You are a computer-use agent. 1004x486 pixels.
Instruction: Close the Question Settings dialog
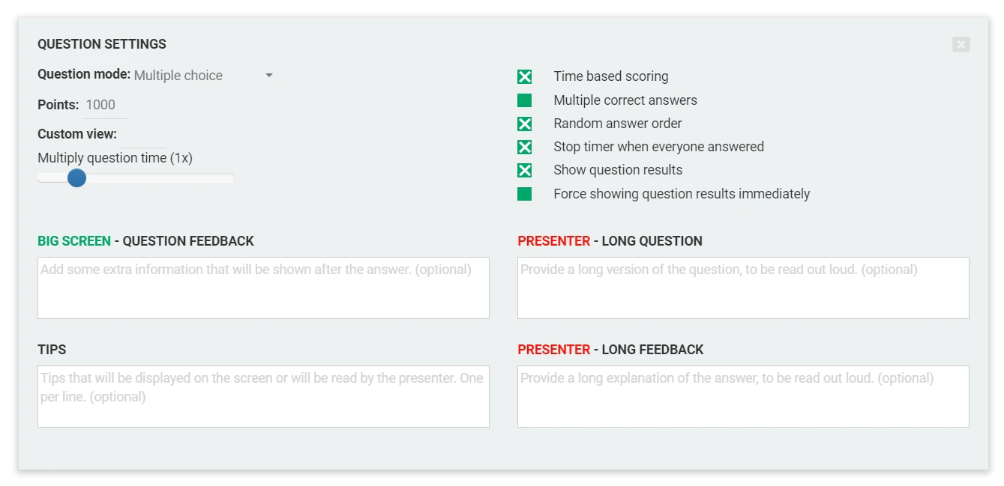(x=961, y=44)
